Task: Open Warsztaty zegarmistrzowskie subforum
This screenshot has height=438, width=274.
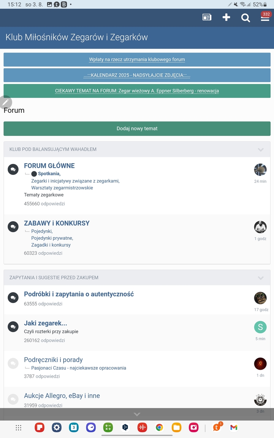Action: 62,188
